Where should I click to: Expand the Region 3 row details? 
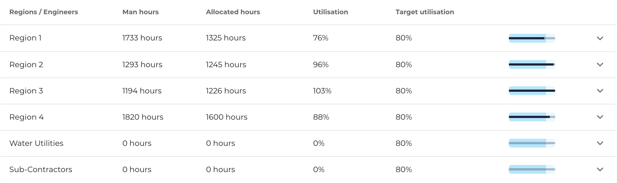click(x=600, y=91)
